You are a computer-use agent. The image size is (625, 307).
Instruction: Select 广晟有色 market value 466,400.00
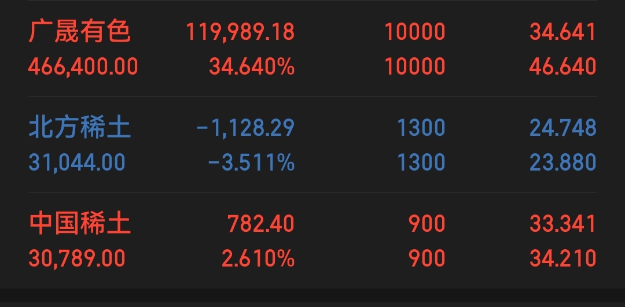point(83,66)
